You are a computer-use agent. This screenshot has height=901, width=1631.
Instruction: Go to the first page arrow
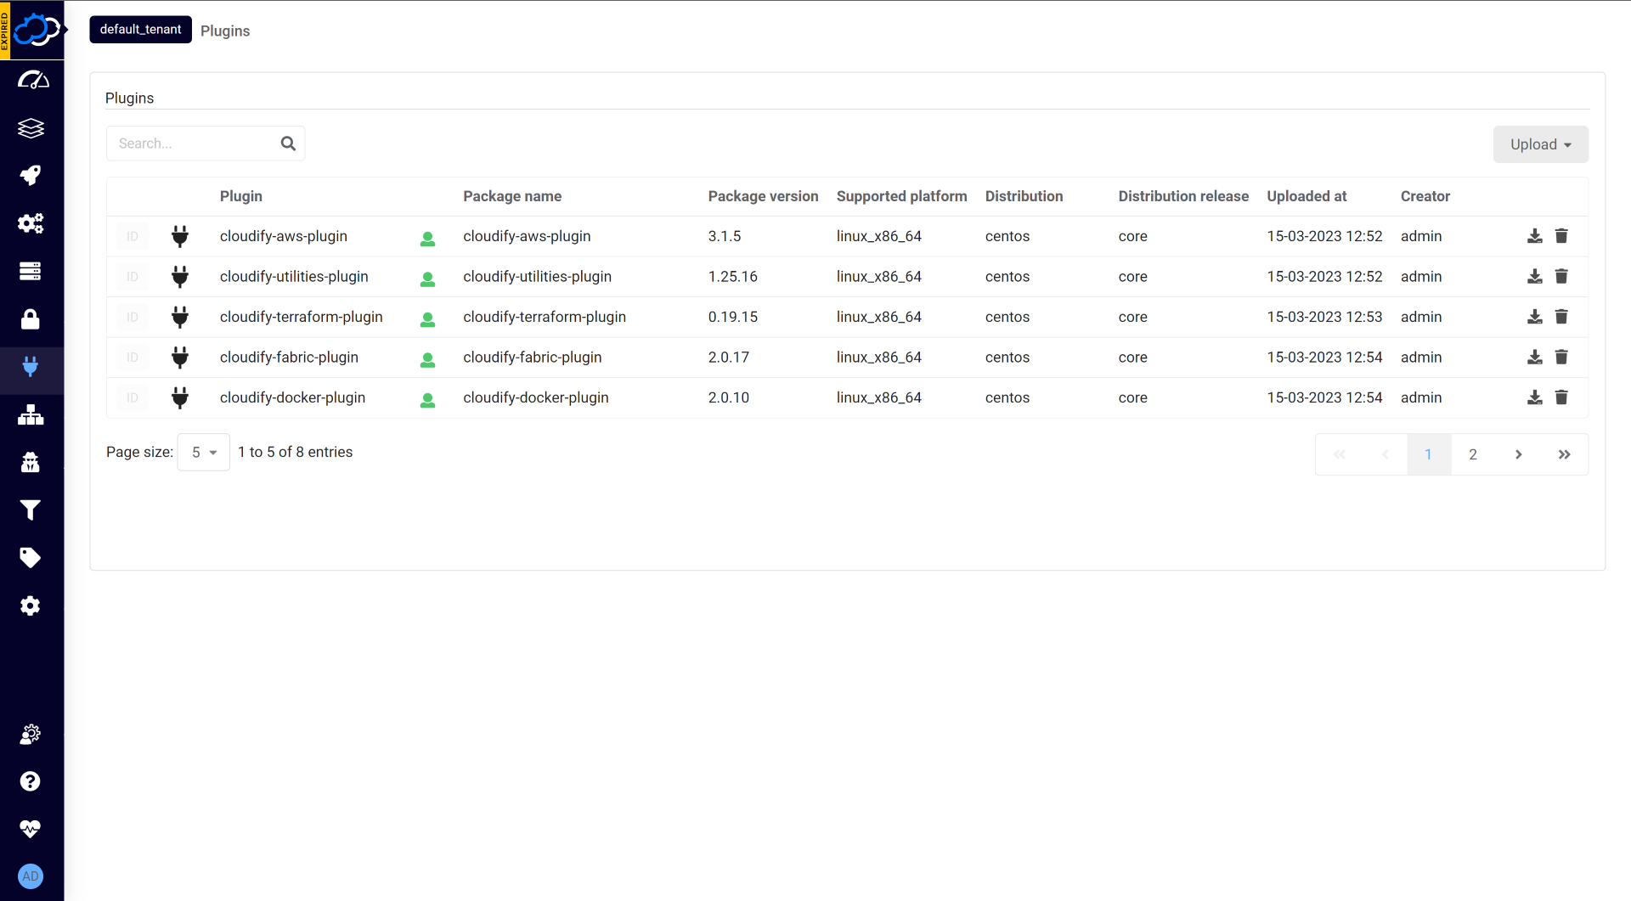pos(1339,454)
